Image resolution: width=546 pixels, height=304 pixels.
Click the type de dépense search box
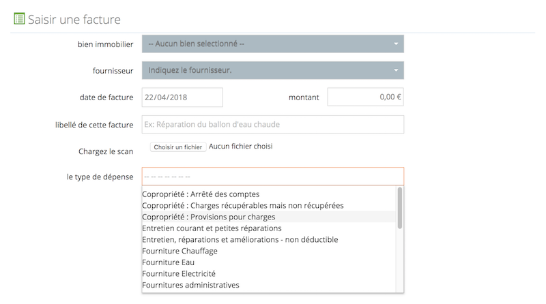coord(272,177)
